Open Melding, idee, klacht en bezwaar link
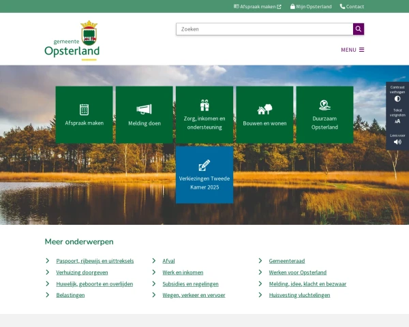 (x=307, y=283)
